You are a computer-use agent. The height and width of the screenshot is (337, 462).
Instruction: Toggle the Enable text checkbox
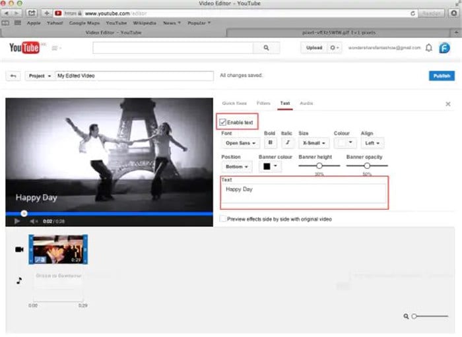pos(223,122)
